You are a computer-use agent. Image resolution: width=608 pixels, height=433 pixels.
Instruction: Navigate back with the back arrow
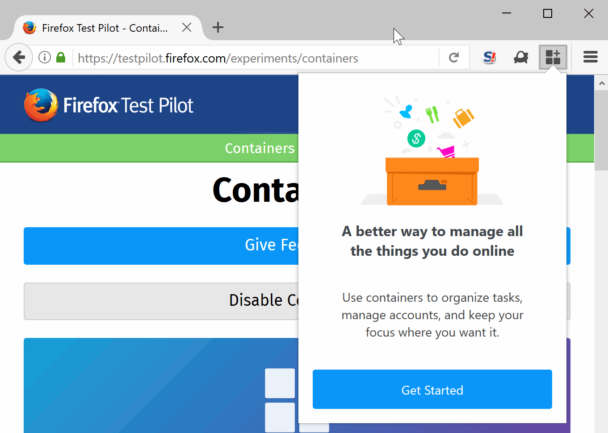point(19,57)
